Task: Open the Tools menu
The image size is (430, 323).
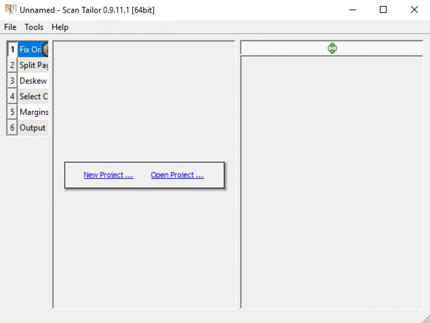Action: (x=34, y=27)
